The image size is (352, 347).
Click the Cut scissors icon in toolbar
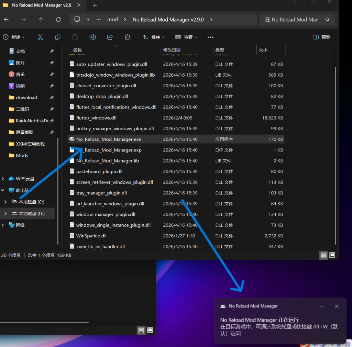[40, 37]
